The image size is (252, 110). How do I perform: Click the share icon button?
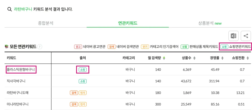246,36
